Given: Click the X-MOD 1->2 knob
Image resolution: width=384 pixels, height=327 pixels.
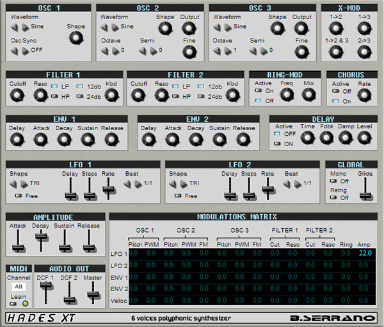Looking at the screenshot, I should coord(335,28).
